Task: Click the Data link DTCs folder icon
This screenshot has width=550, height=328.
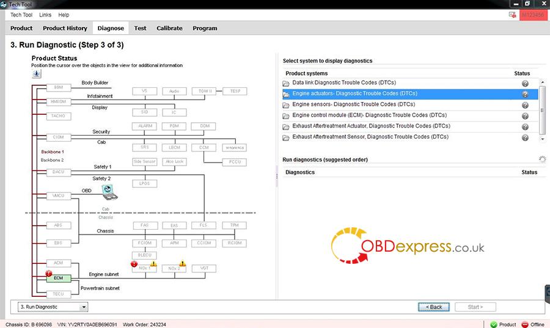Action: point(286,83)
